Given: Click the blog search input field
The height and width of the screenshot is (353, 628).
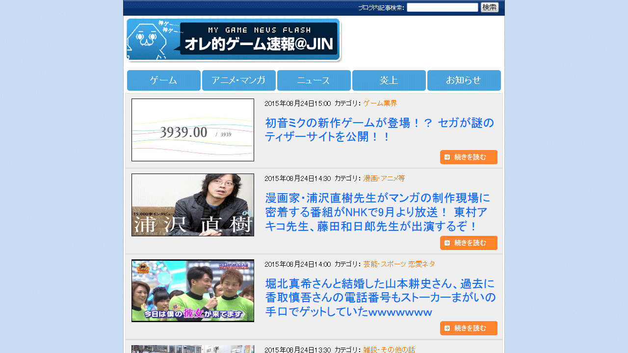Looking at the screenshot, I should coord(442,7).
